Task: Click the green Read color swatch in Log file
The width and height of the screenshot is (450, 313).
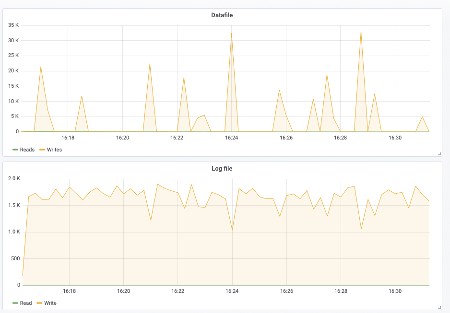Action: point(15,303)
